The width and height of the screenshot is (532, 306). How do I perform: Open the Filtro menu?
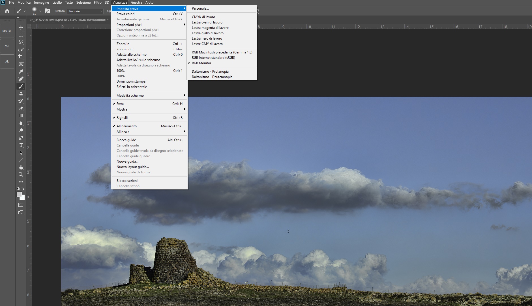click(98, 3)
